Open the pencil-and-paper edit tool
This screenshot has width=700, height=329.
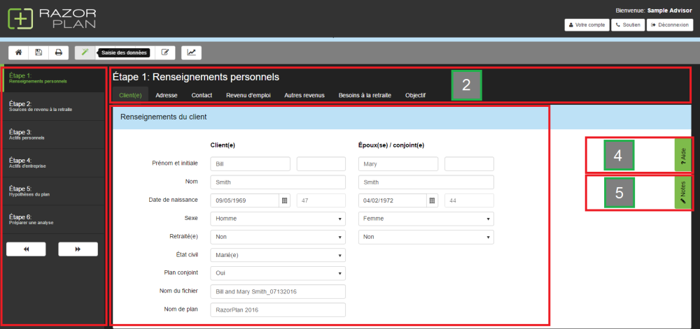pos(165,52)
